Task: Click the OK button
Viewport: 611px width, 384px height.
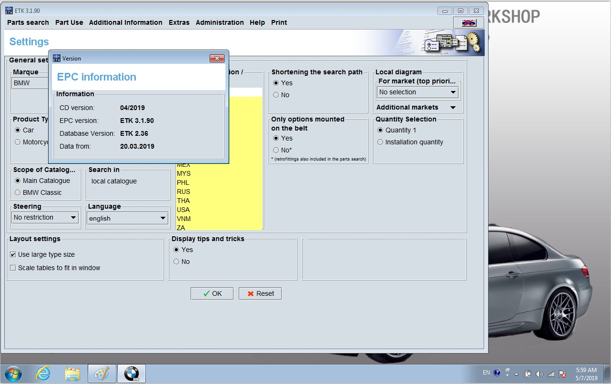Action: click(212, 293)
